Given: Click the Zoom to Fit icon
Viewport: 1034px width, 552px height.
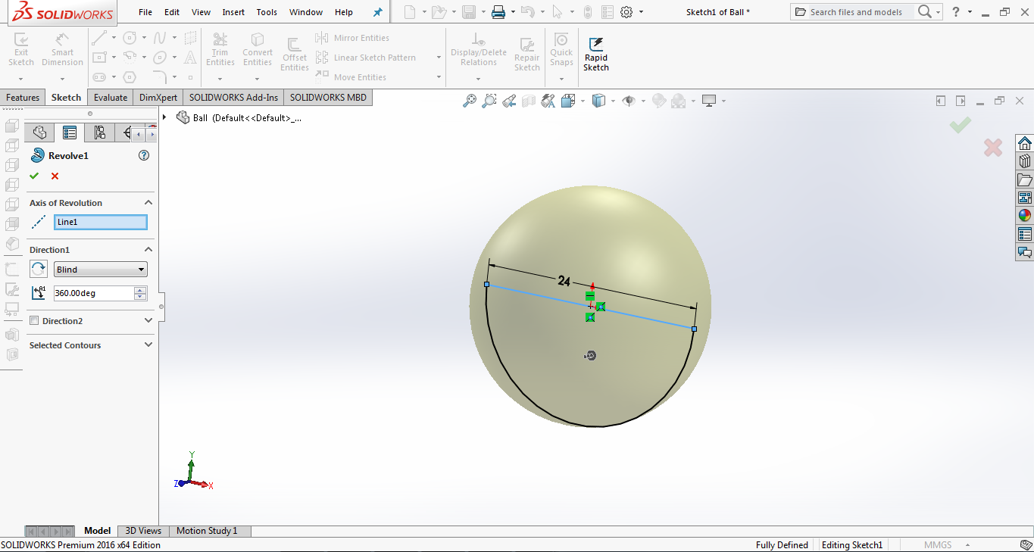Looking at the screenshot, I should click(x=470, y=101).
